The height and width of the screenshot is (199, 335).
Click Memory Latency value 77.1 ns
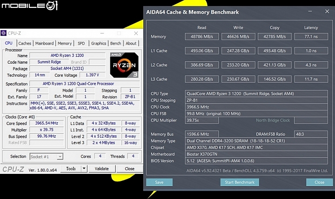pos(311,37)
